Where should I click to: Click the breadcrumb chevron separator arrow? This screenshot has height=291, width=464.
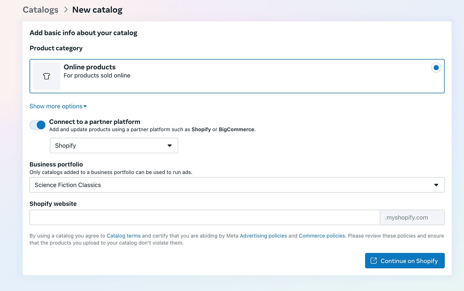click(x=66, y=10)
